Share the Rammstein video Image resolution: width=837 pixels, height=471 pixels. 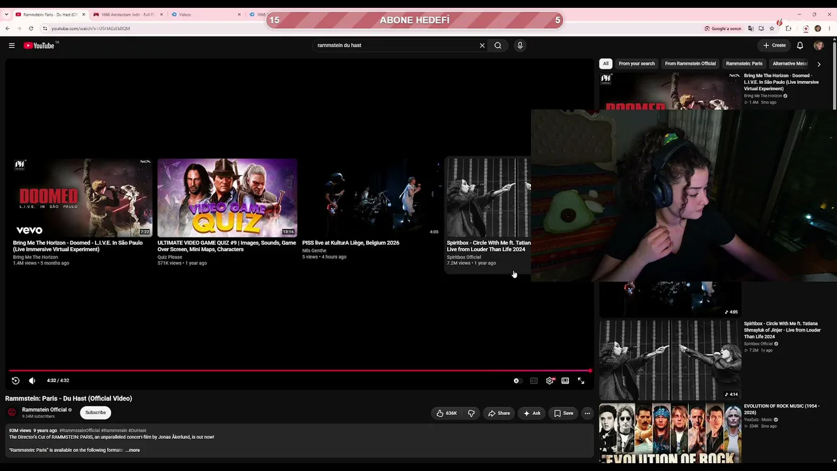pyautogui.click(x=499, y=413)
